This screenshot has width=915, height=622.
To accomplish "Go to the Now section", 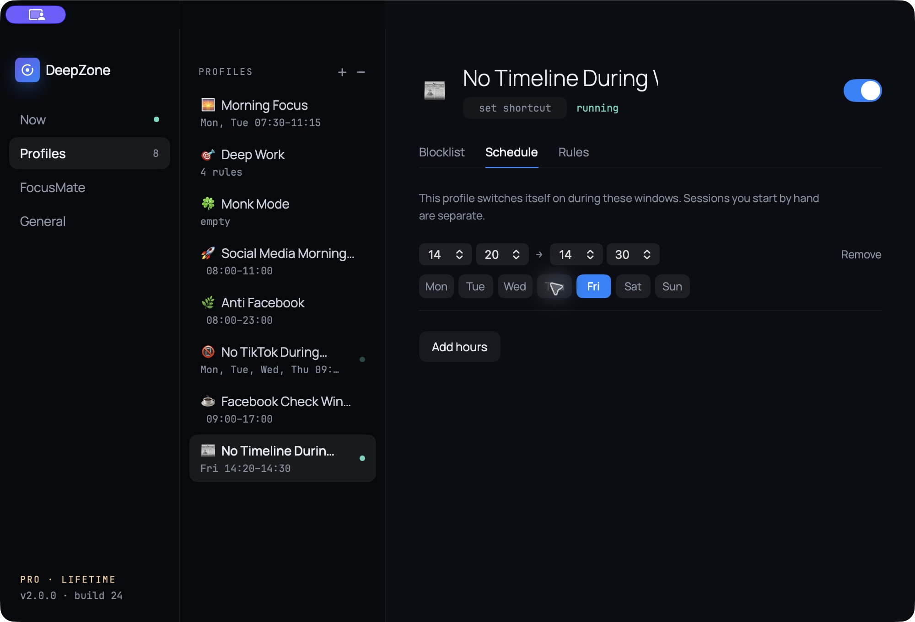I will pyautogui.click(x=90, y=120).
